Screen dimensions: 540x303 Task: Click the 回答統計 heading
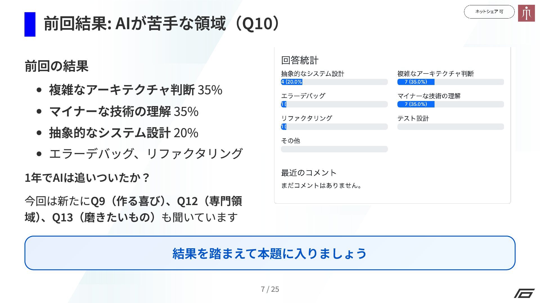(x=300, y=60)
